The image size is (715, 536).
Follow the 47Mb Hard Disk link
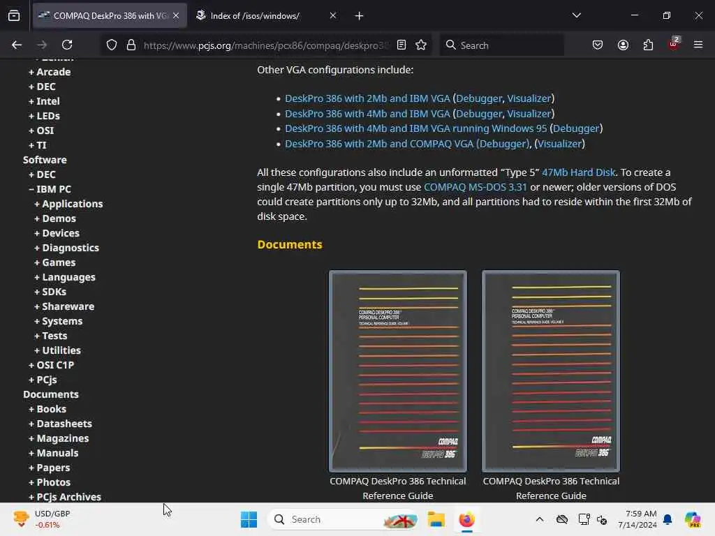click(x=579, y=172)
